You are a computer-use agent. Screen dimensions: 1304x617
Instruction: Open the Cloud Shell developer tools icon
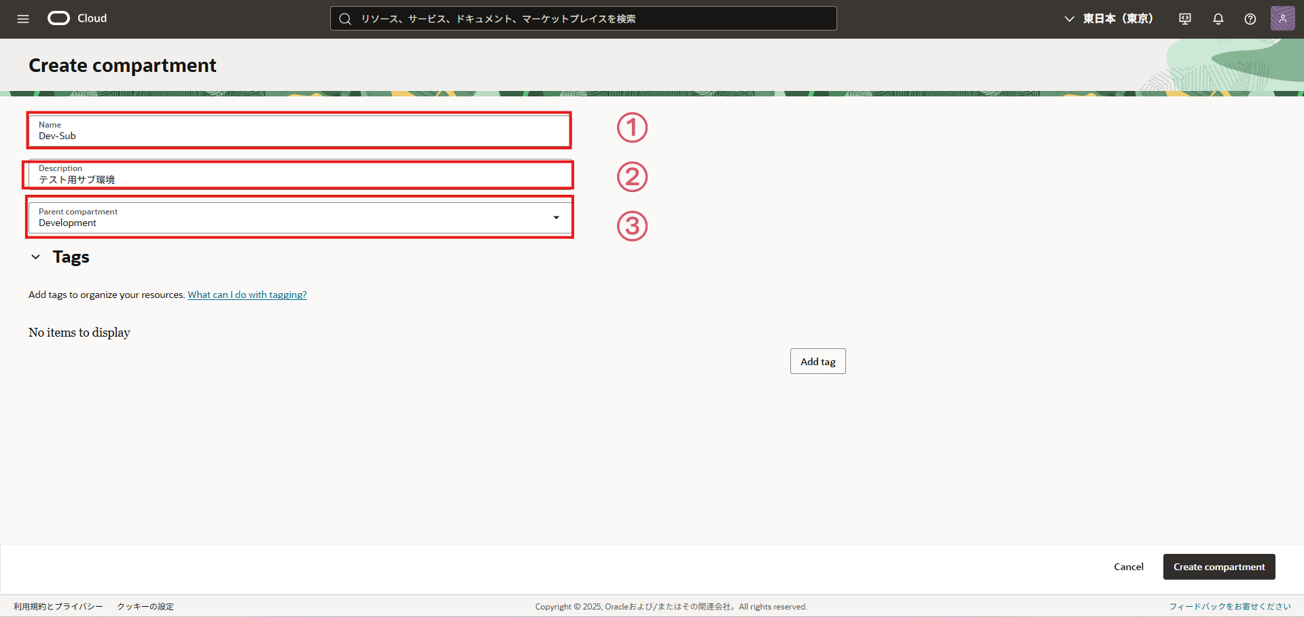[1185, 19]
